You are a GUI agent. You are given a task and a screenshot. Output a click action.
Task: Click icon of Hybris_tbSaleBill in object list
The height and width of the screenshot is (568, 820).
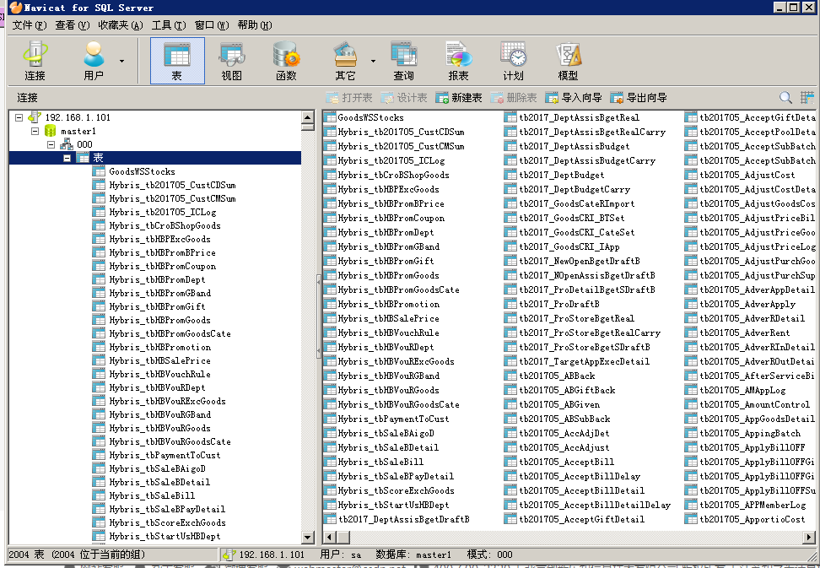click(330, 462)
